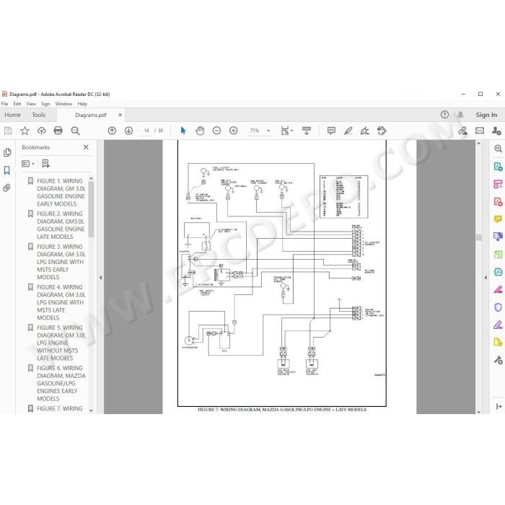The height and width of the screenshot is (505, 505).
Task: Open Help question mark icon
Action: pyautogui.click(x=445, y=115)
